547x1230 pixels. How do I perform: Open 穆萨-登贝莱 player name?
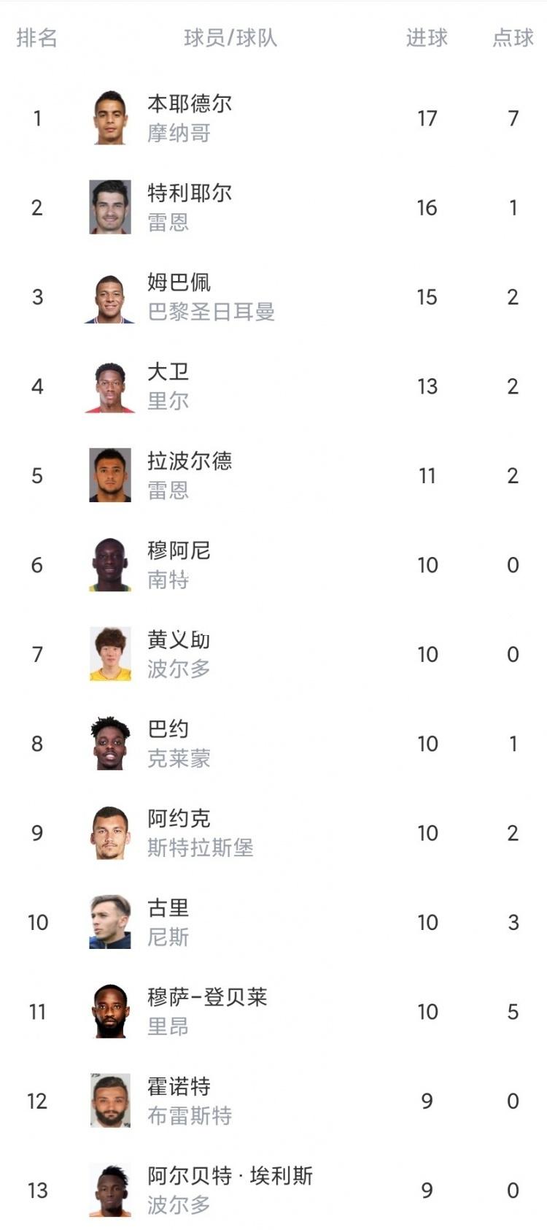pyautogui.click(x=207, y=997)
